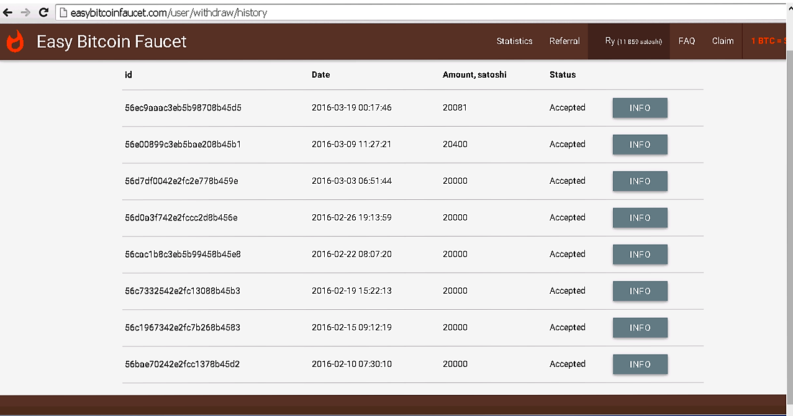
Task: Click date 2016-02-15 09:12:19
Action: pyautogui.click(x=351, y=327)
